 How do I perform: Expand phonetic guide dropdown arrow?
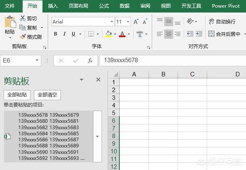pyautogui.click(x=146, y=34)
